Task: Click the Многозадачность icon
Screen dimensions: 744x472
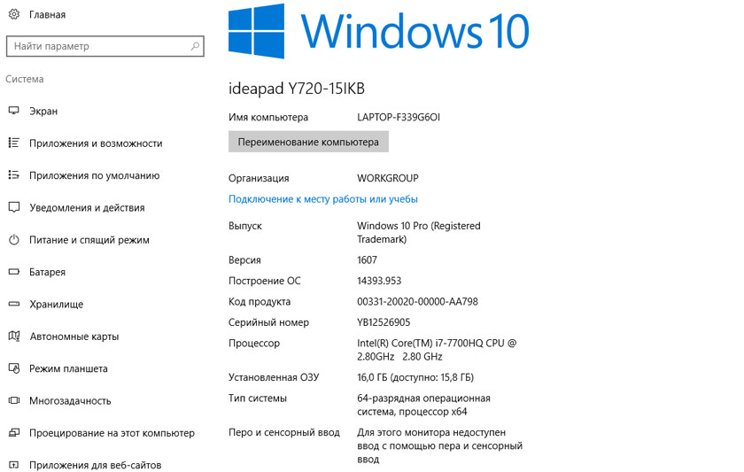Action: [x=14, y=400]
